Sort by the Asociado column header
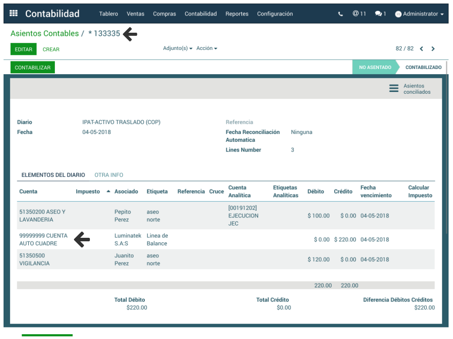The width and height of the screenshot is (453, 339). (126, 191)
